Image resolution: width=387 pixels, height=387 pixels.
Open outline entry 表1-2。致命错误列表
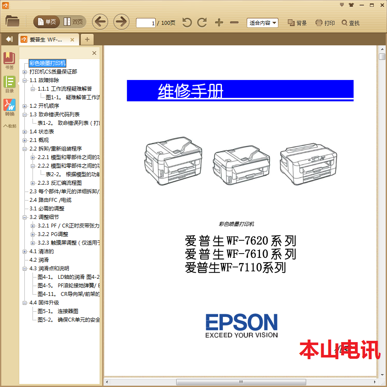[68, 123]
